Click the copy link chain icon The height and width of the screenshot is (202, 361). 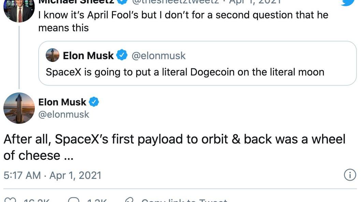[129, 200]
